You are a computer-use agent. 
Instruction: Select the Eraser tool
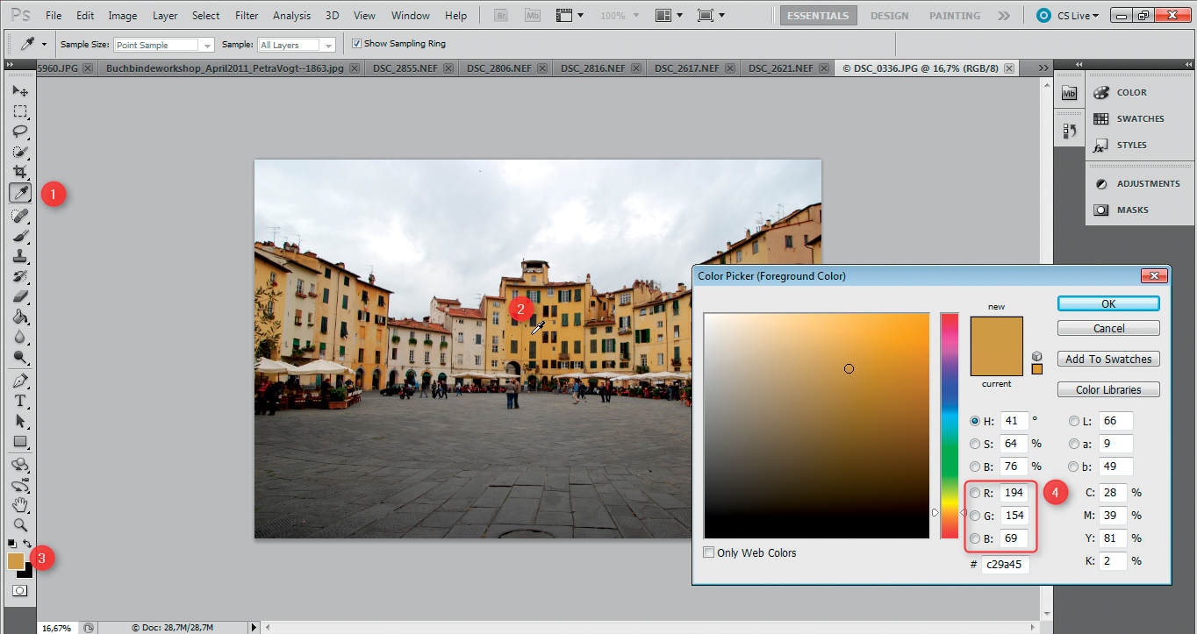[x=20, y=296]
